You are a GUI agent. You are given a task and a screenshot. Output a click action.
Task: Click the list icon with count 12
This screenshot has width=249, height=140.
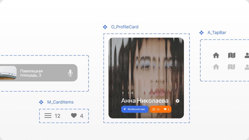[x=48, y=116]
